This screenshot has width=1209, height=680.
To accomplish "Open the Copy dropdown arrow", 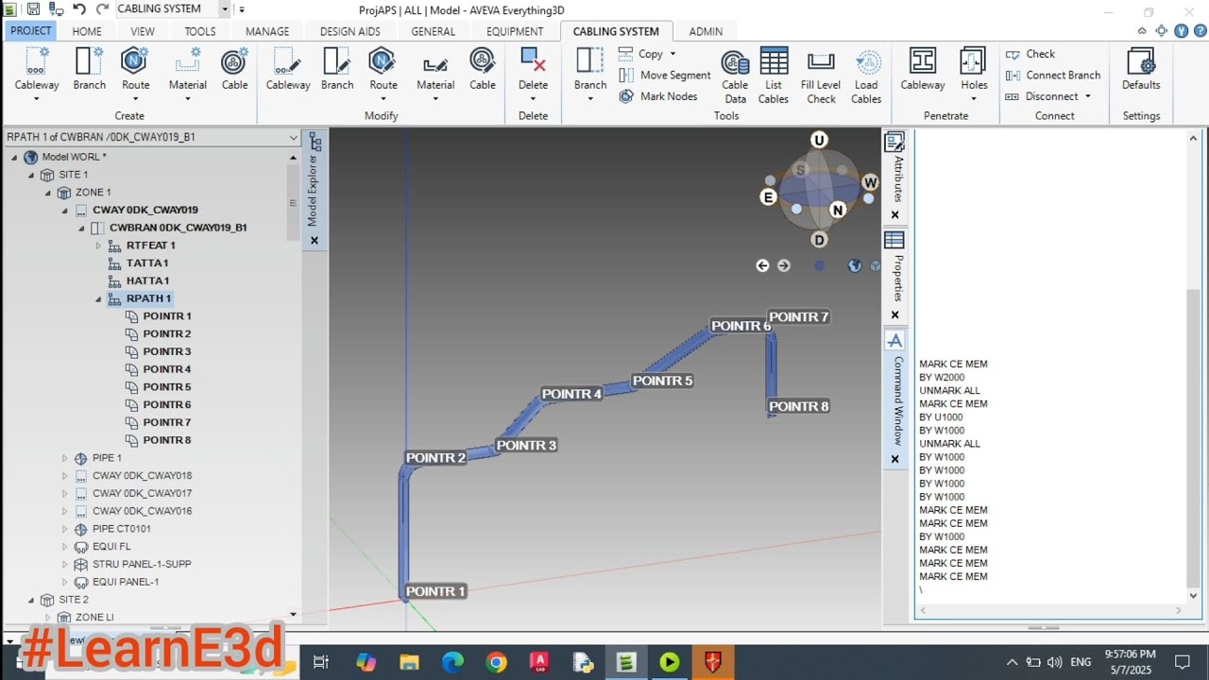I will click(673, 54).
